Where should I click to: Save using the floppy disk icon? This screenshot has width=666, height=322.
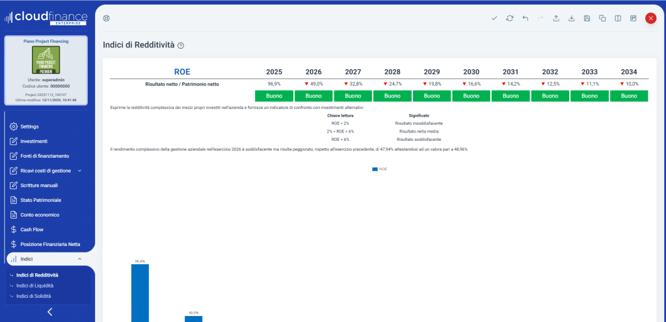[587, 18]
